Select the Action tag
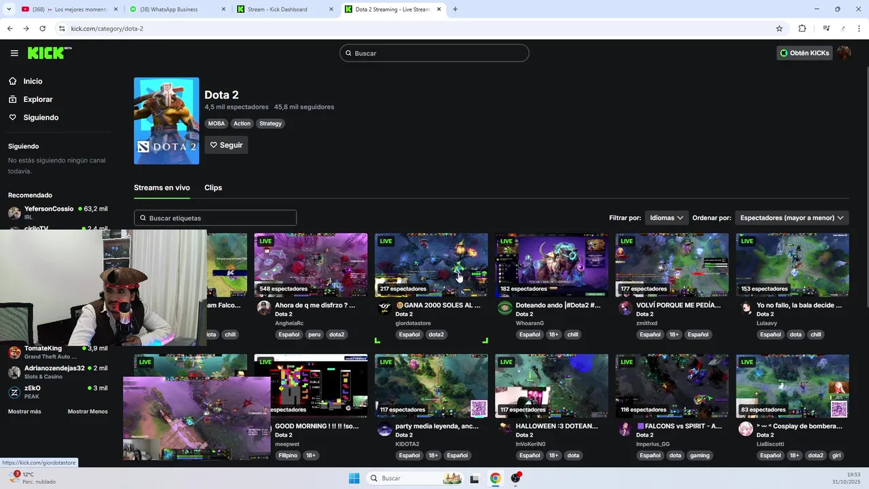The height and width of the screenshot is (489, 869). (242, 124)
